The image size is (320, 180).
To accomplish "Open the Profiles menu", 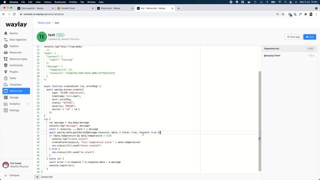I will (73, 2).
